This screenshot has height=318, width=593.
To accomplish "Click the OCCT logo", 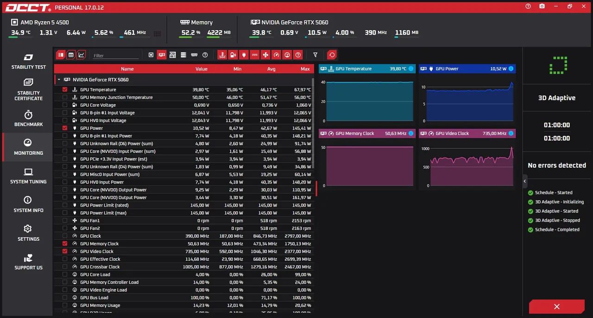I will [28, 7].
